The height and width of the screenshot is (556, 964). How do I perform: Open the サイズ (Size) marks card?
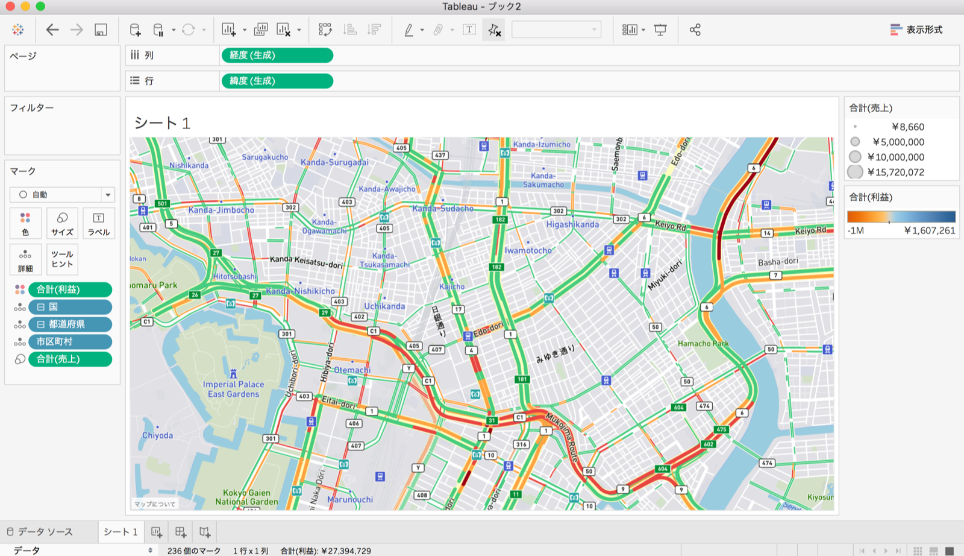(x=62, y=223)
